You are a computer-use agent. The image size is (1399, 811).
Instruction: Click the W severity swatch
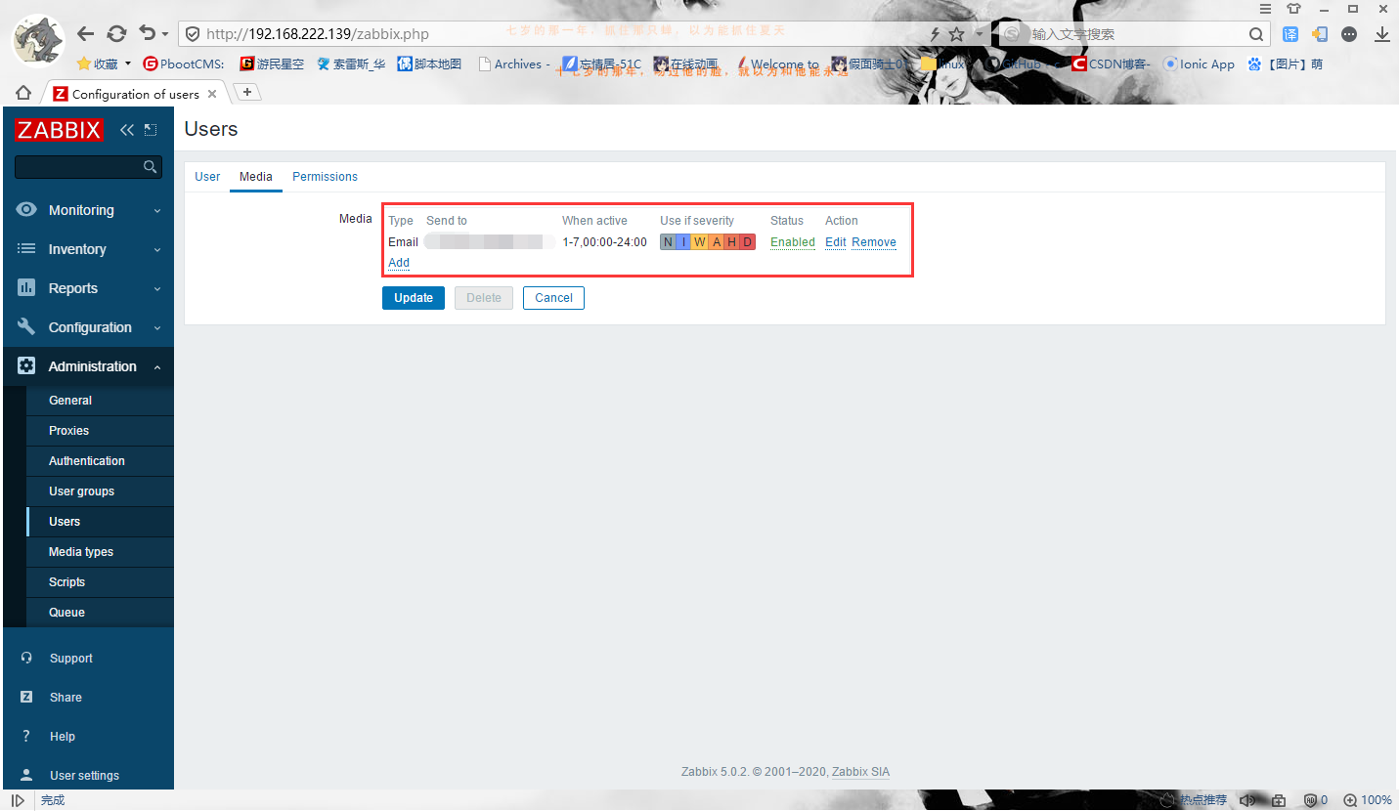[x=700, y=242]
